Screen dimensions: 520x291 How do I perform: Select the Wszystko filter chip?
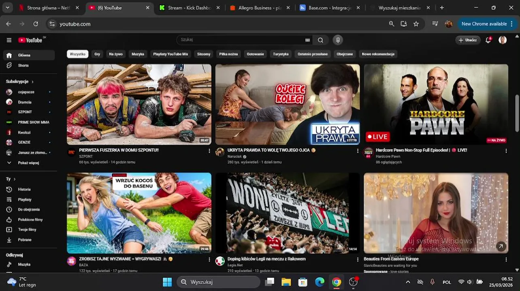78,54
